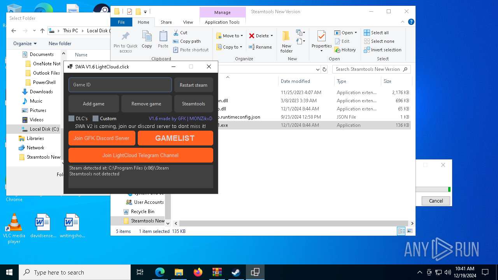Sort by the Type column header

click(x=358, y=81)
